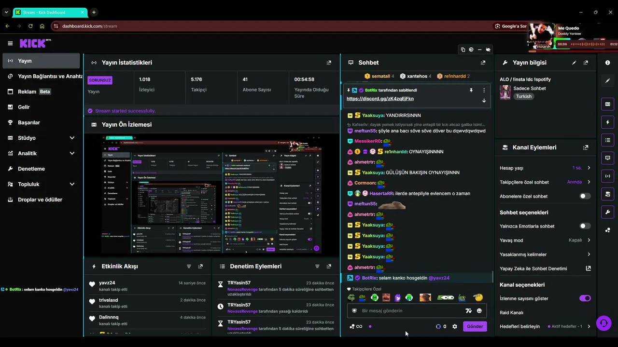Viewport: 618px width, 347px height.
Task: Toggle Abonelere özel sohbet switch
Action: 585,196
